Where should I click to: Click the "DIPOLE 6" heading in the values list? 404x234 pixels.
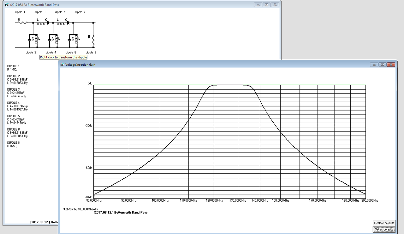(x=13, y=129)
